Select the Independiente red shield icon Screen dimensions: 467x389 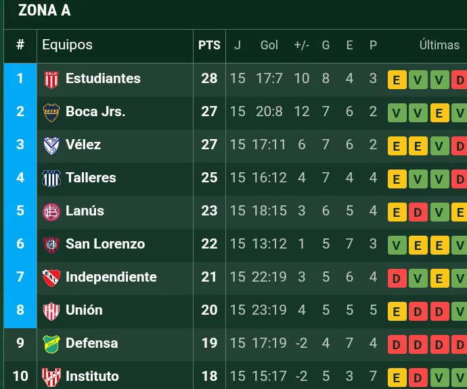(51, 278)
